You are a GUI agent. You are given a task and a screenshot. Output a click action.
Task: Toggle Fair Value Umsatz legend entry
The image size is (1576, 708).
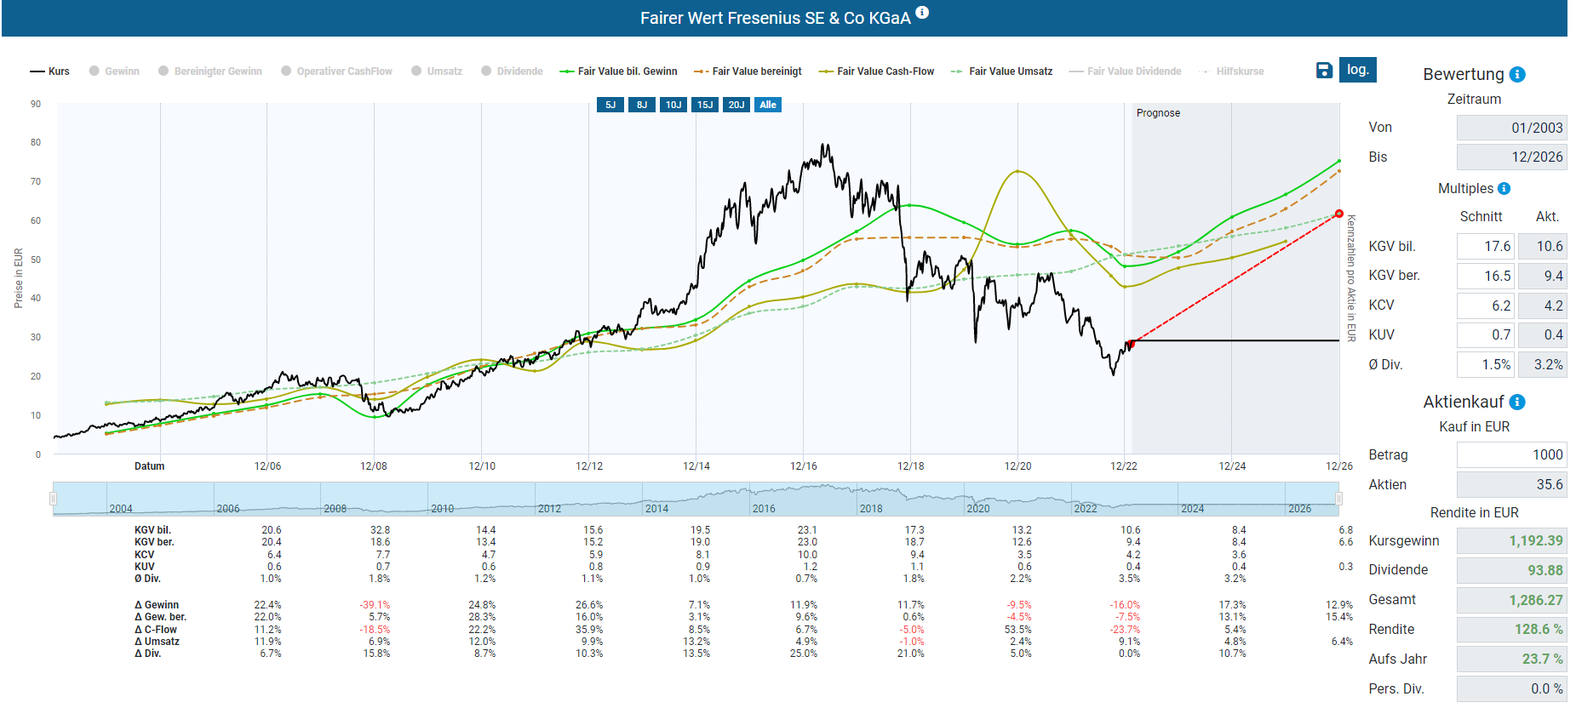[1001, 71]
